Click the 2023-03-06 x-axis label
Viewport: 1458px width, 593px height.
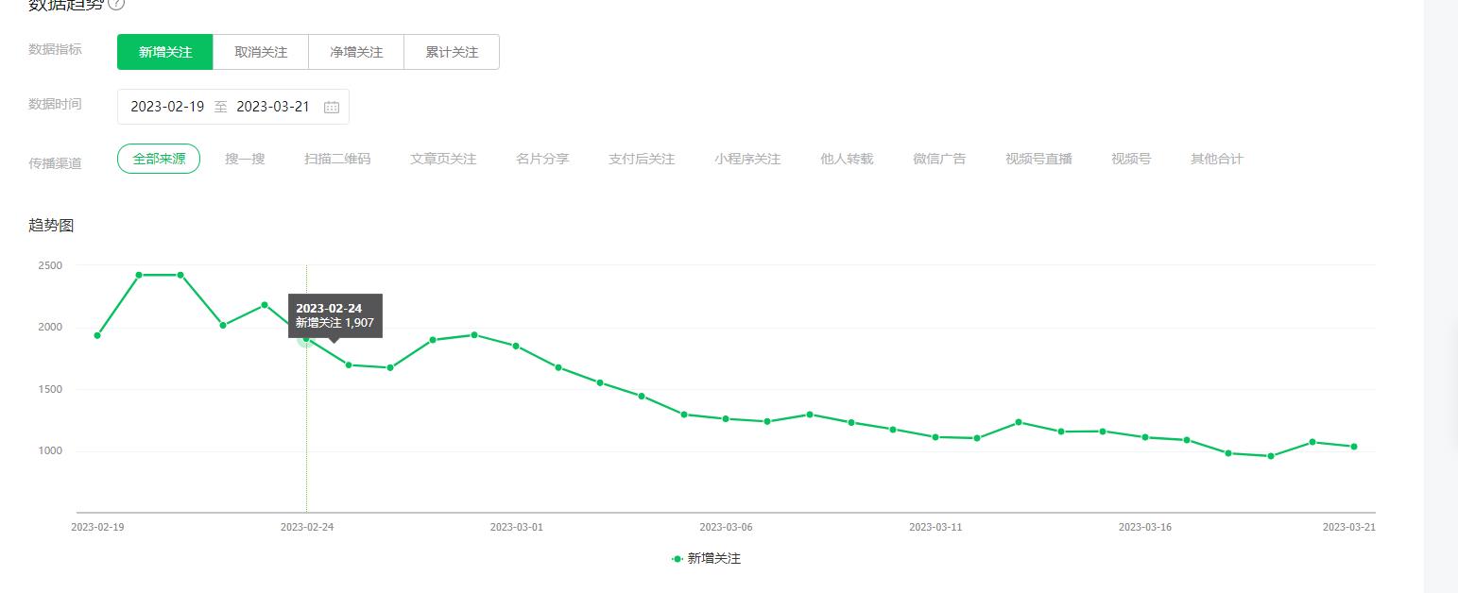tap(727, 527)
